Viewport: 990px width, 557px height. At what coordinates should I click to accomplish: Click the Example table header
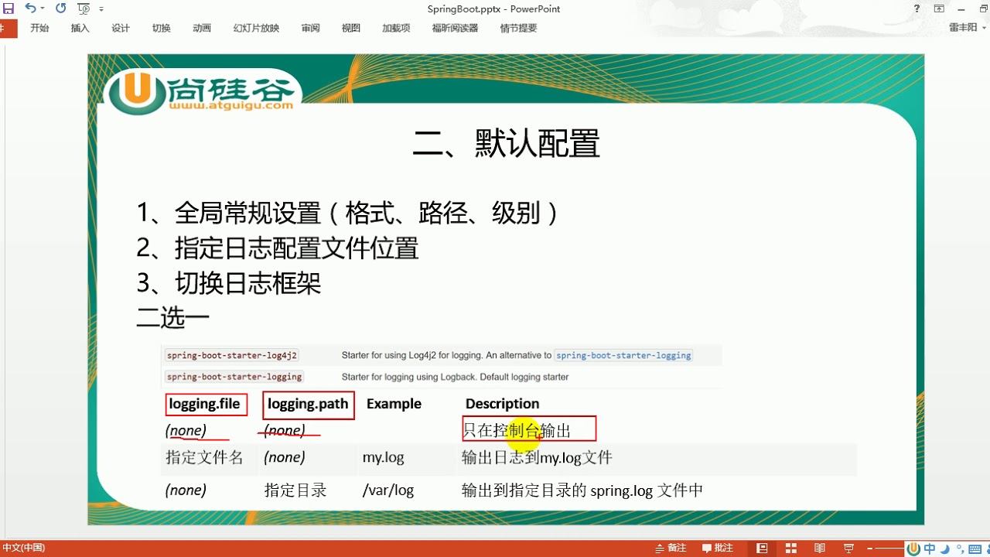tap(394, 404)
